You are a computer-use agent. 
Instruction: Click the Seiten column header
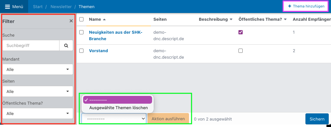[160, 19]
